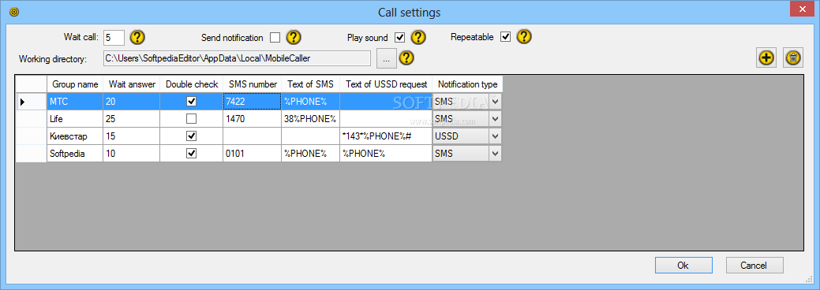Click the Ok button
The height and width of the screenshot is (290, 820).
[683, 265]
